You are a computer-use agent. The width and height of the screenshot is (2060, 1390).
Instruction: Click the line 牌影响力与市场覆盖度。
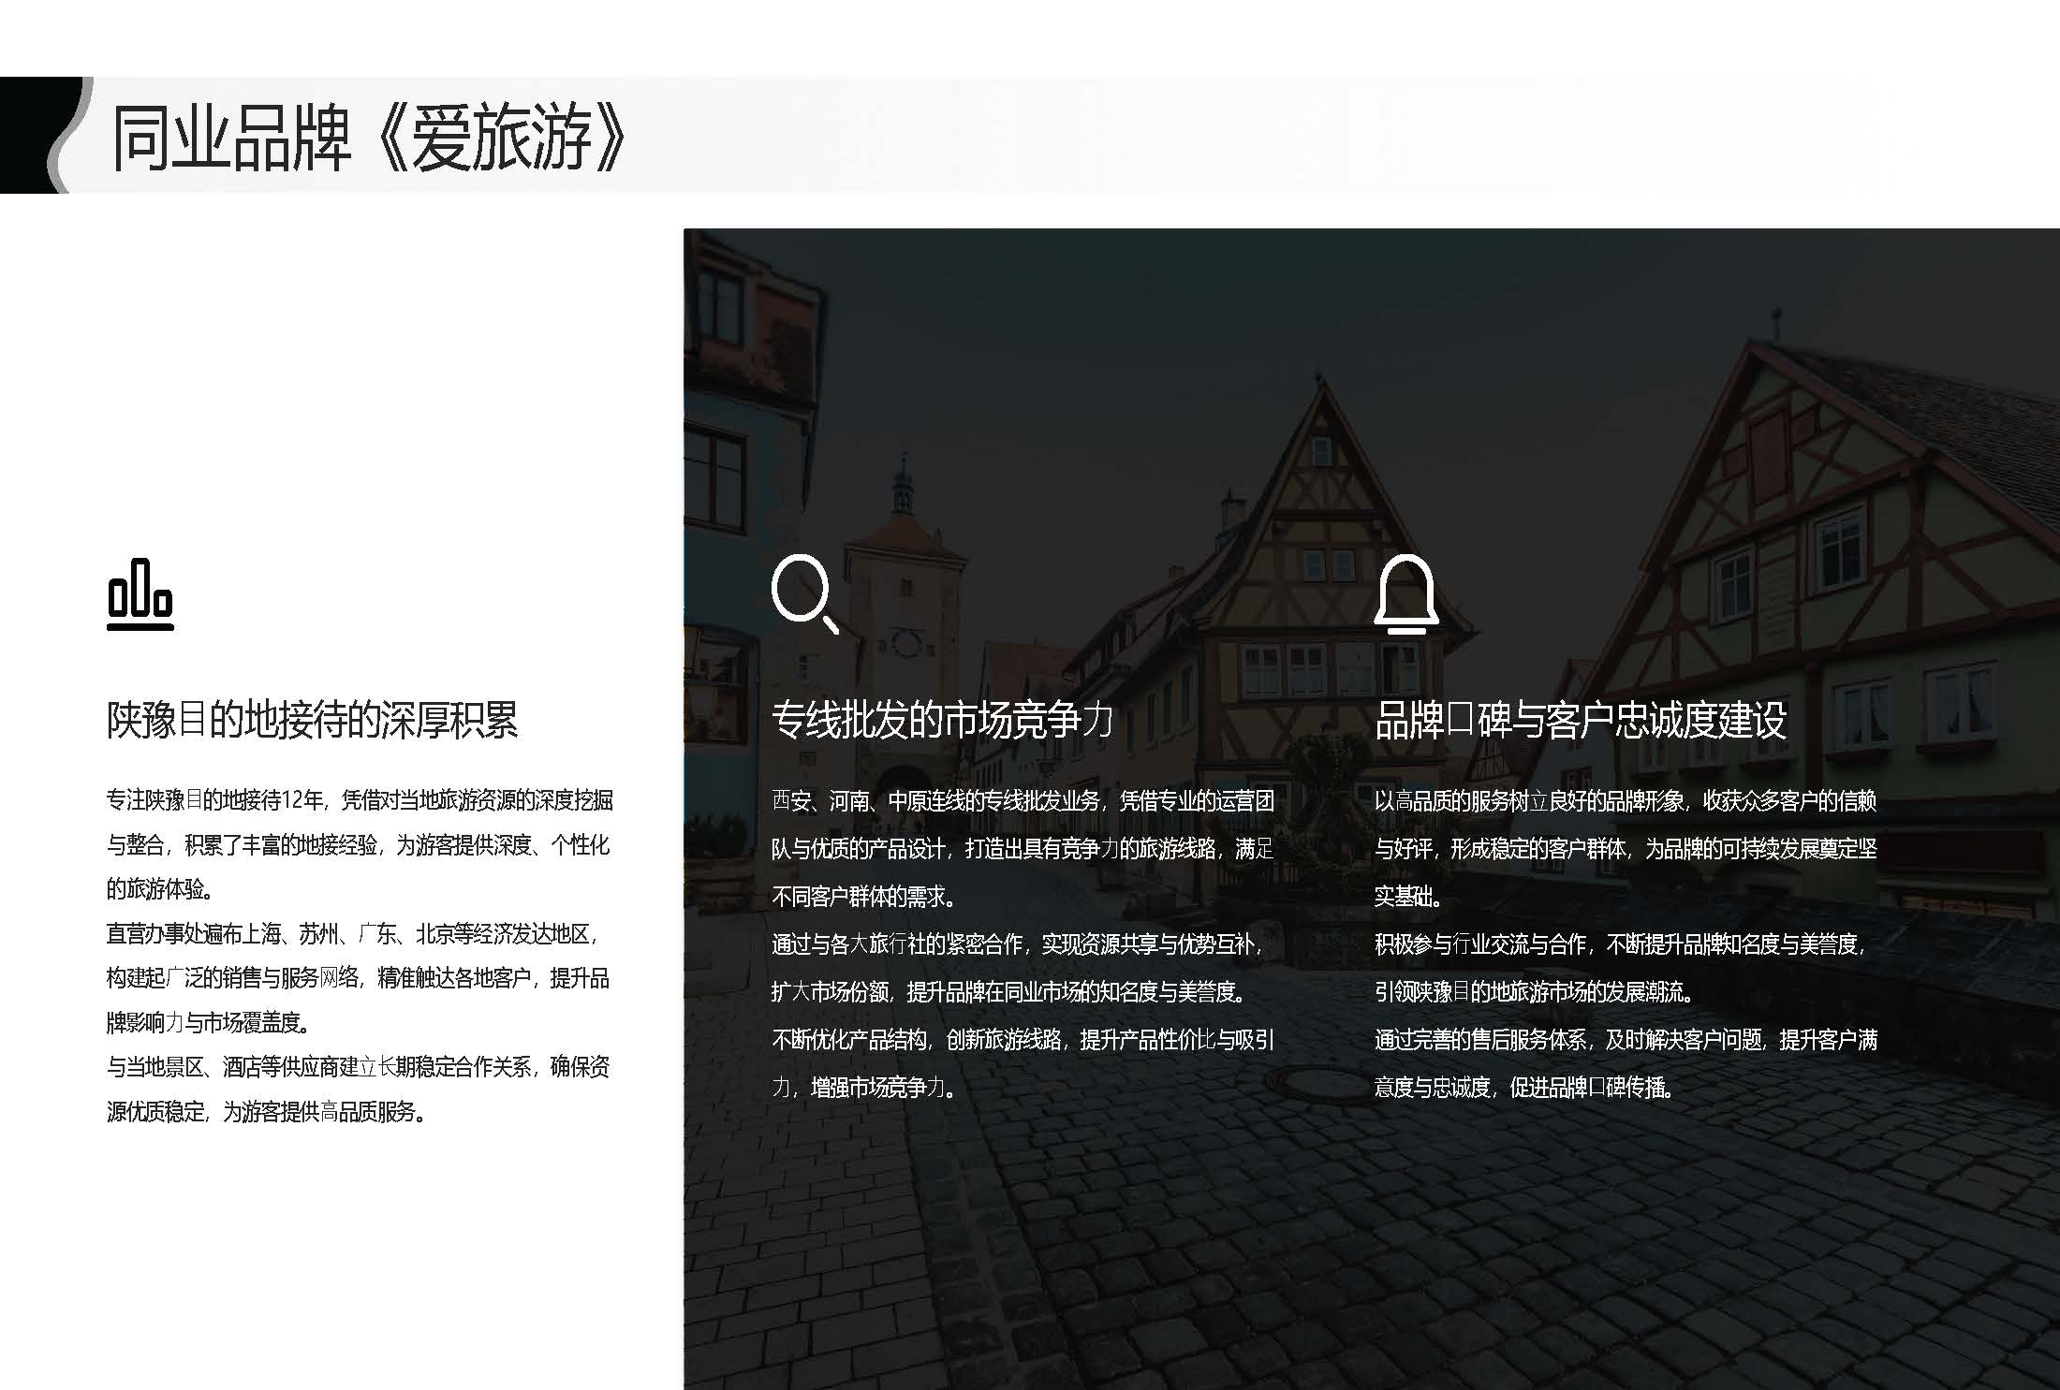point(208,1023)
